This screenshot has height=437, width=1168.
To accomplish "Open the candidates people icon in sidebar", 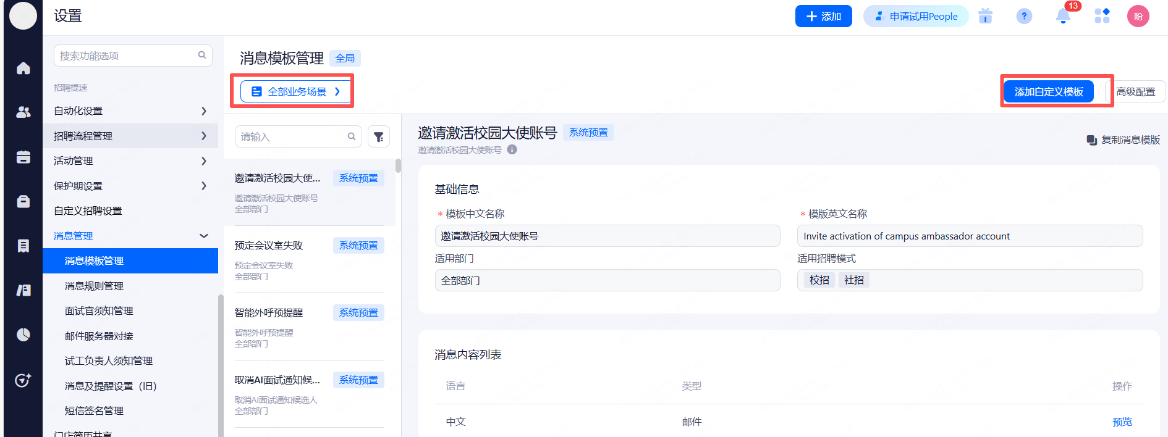I will [x=23, y=112].
